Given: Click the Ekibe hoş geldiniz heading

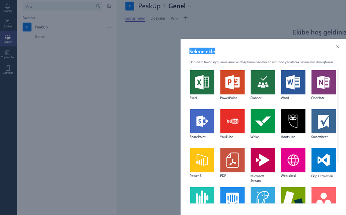Looking at the screenshot, I should tap(319, 32).
